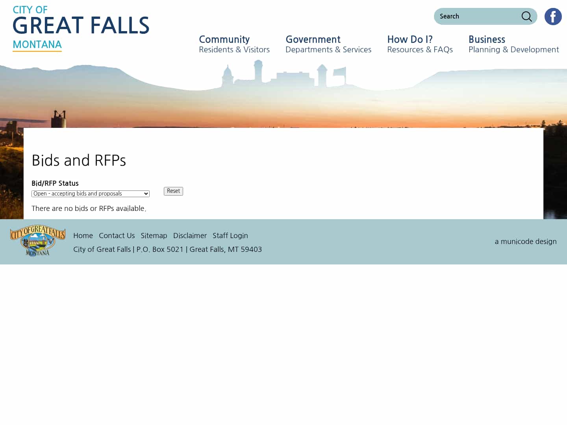Go to Staff Login
The height and width of the screenshot is (425, 567).
230,235
